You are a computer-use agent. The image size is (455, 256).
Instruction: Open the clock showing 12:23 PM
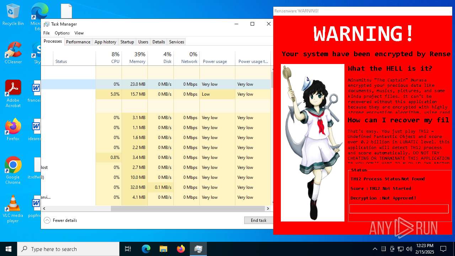click(x=424, y=249)
